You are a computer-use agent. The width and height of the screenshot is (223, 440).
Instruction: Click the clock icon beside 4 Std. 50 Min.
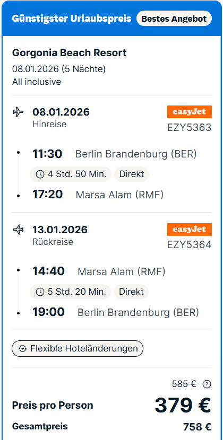40,174
